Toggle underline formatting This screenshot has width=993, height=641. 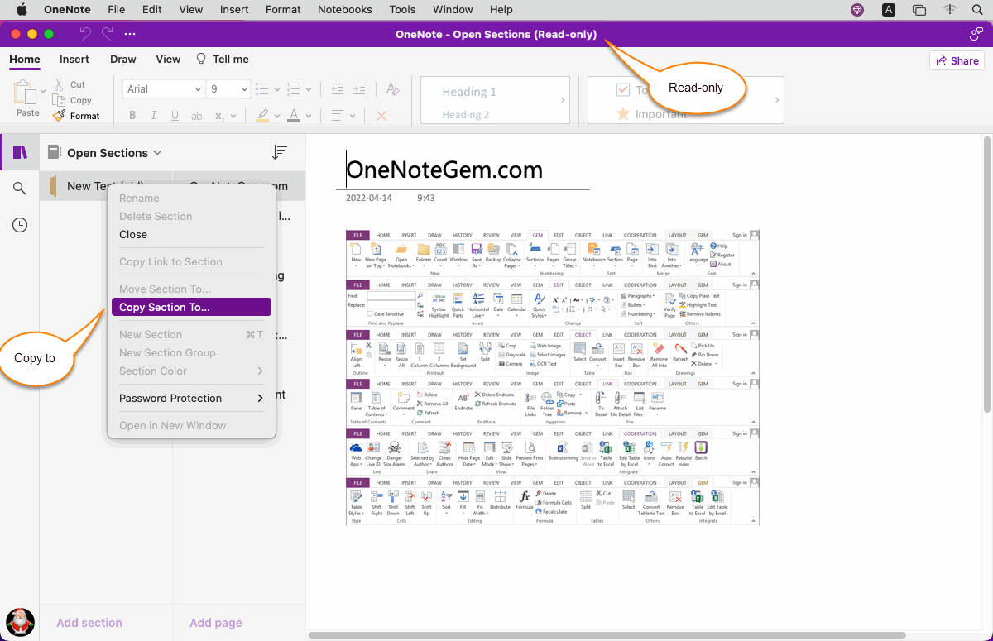[x=175, y=116]
